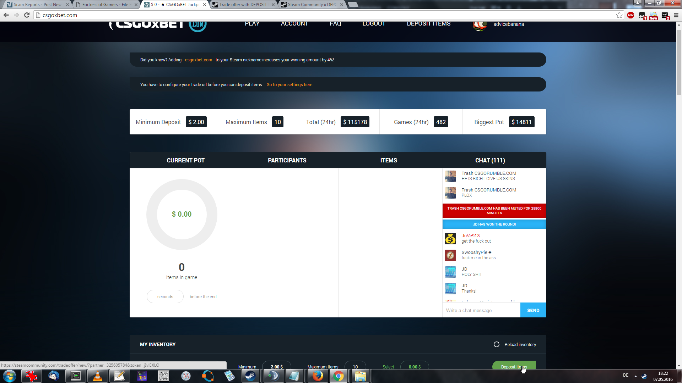
Task: Click JuVe913's chat avatar
Action: (450, 239)
